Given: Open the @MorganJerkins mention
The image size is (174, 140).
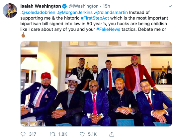Looking at the screenshot, I should tap(75, 12).
